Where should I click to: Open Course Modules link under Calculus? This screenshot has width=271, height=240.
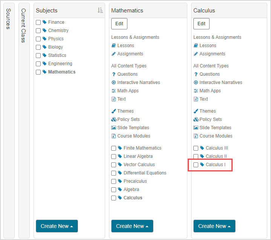(x=216, y=136)
